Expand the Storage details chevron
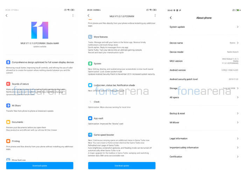This screenshot has height=170, width=245. tap(238, 88)
